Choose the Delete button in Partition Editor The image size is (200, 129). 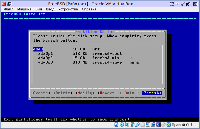pyautogui.click(x=63, y=93)
